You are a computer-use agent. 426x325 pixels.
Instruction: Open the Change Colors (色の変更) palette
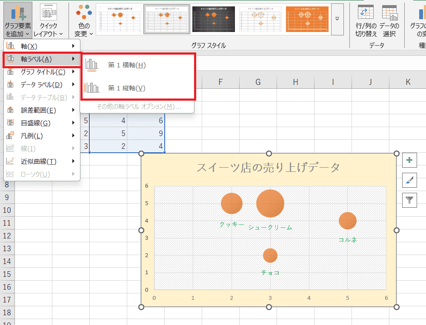pyautogui.click(x=84, y=19)
